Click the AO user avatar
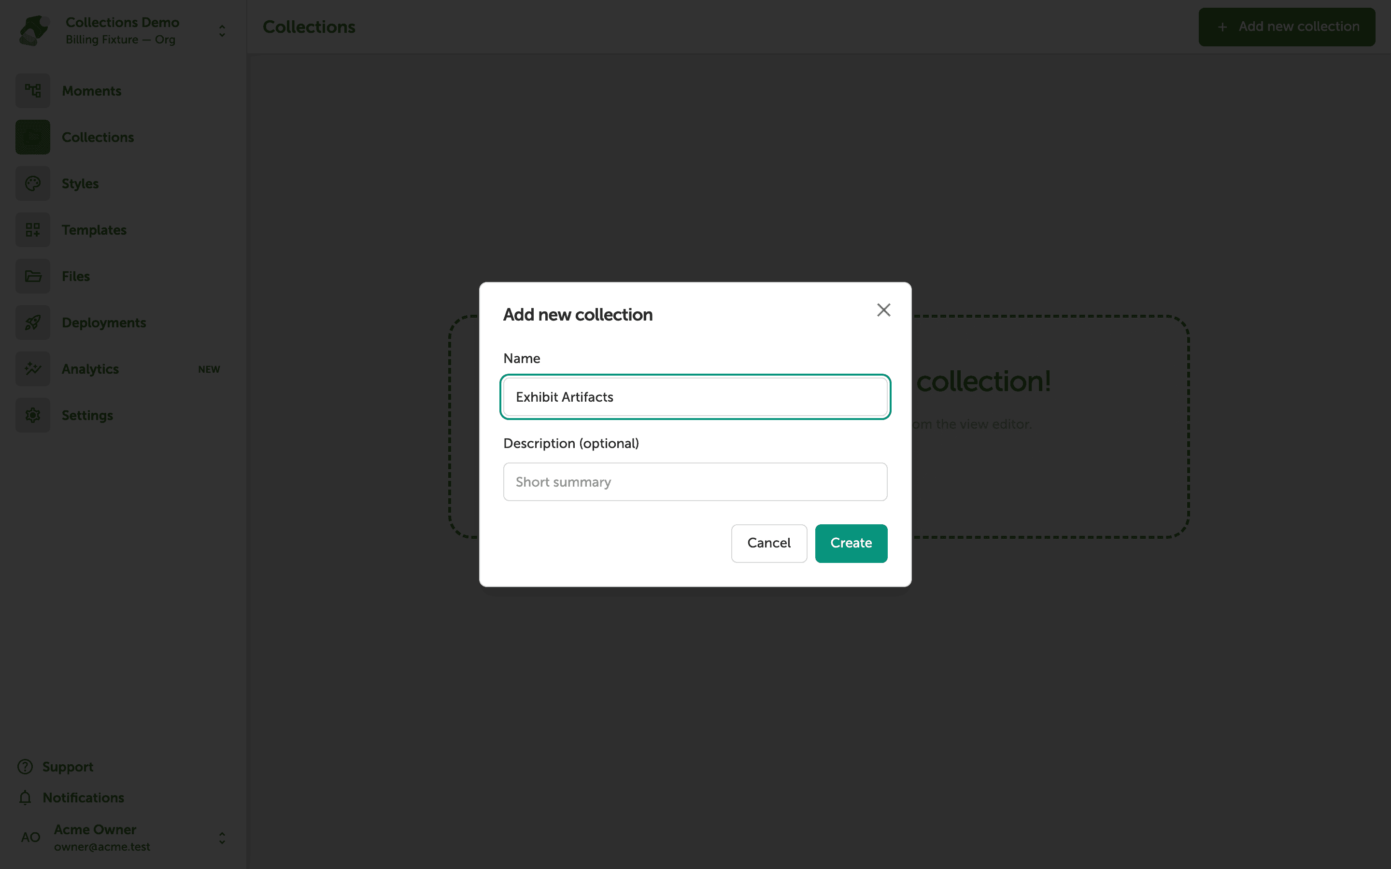The height and width of the screenshot is (869, 1391). pyautogui.click(x=30, y=838)
